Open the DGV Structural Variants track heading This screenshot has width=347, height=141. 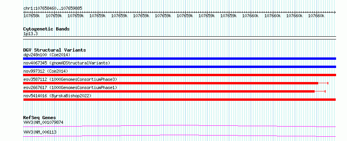click(x=55, y=50)
